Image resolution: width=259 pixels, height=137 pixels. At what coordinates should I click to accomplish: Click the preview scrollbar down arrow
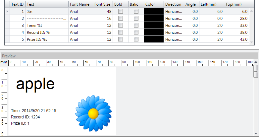click(x=256, y=132)
